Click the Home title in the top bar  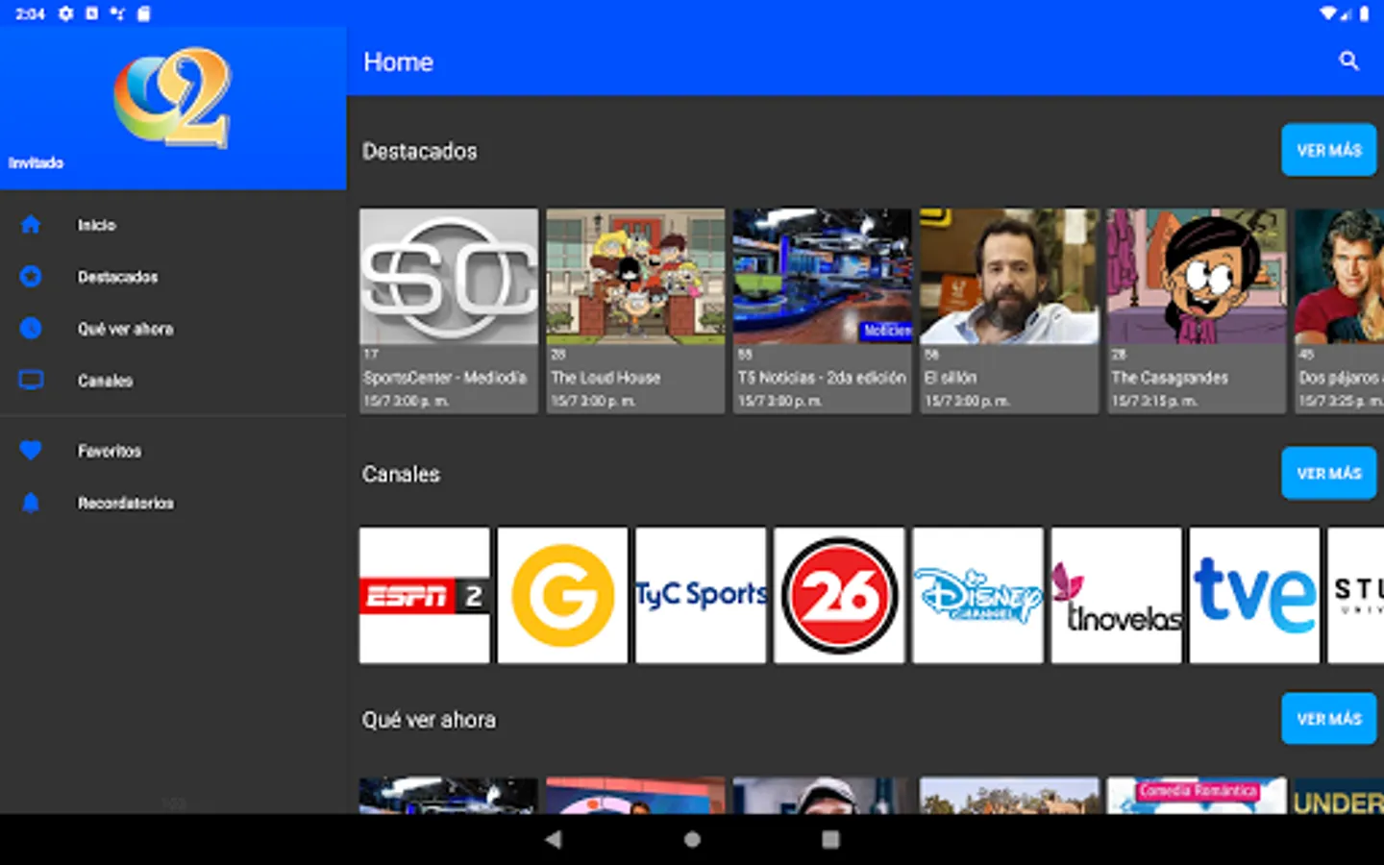[x=398, y=62]
